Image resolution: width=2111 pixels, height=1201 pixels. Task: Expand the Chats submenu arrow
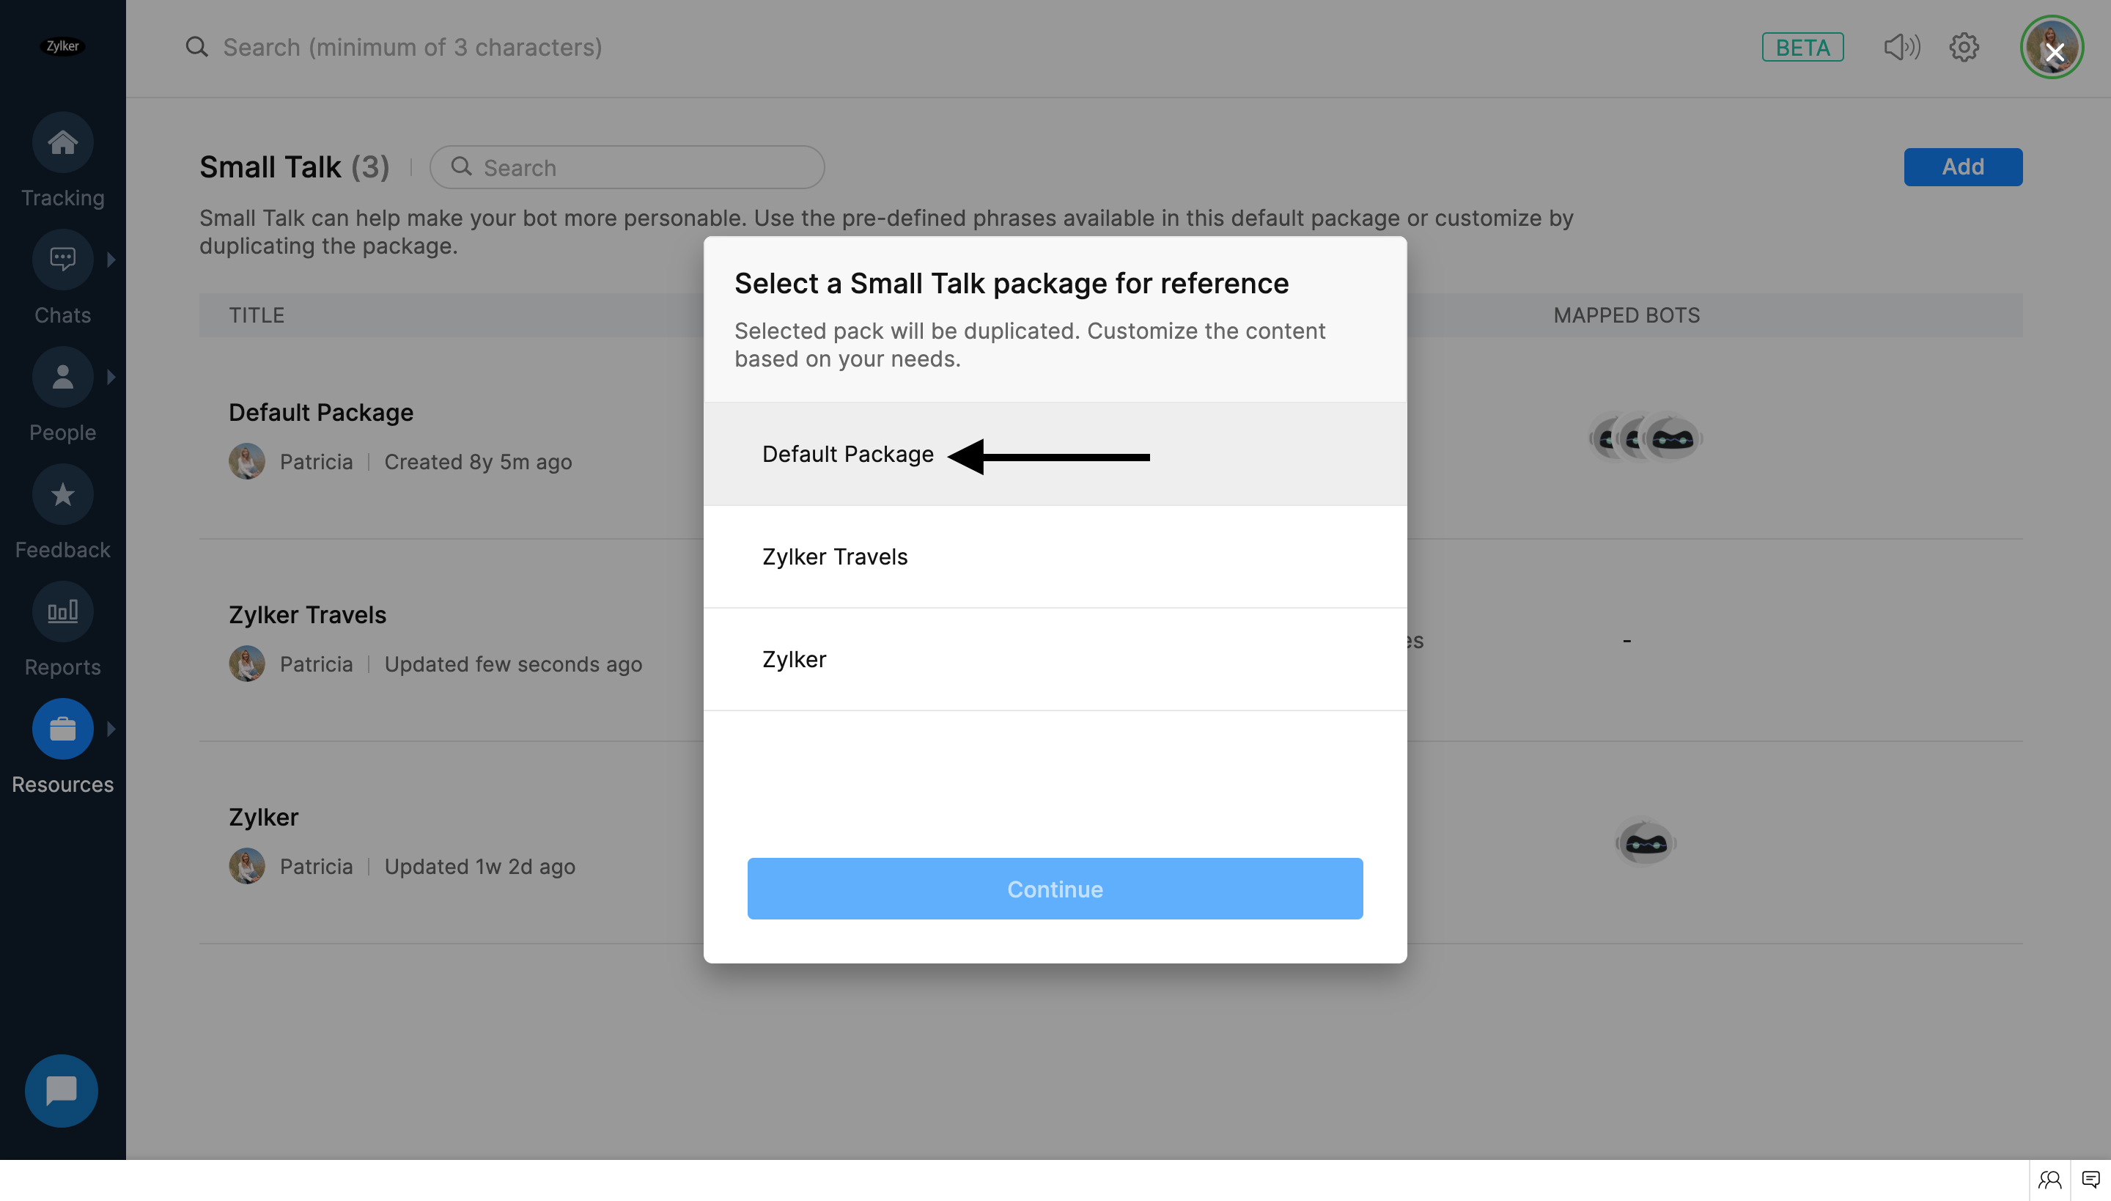coord(111,260)
